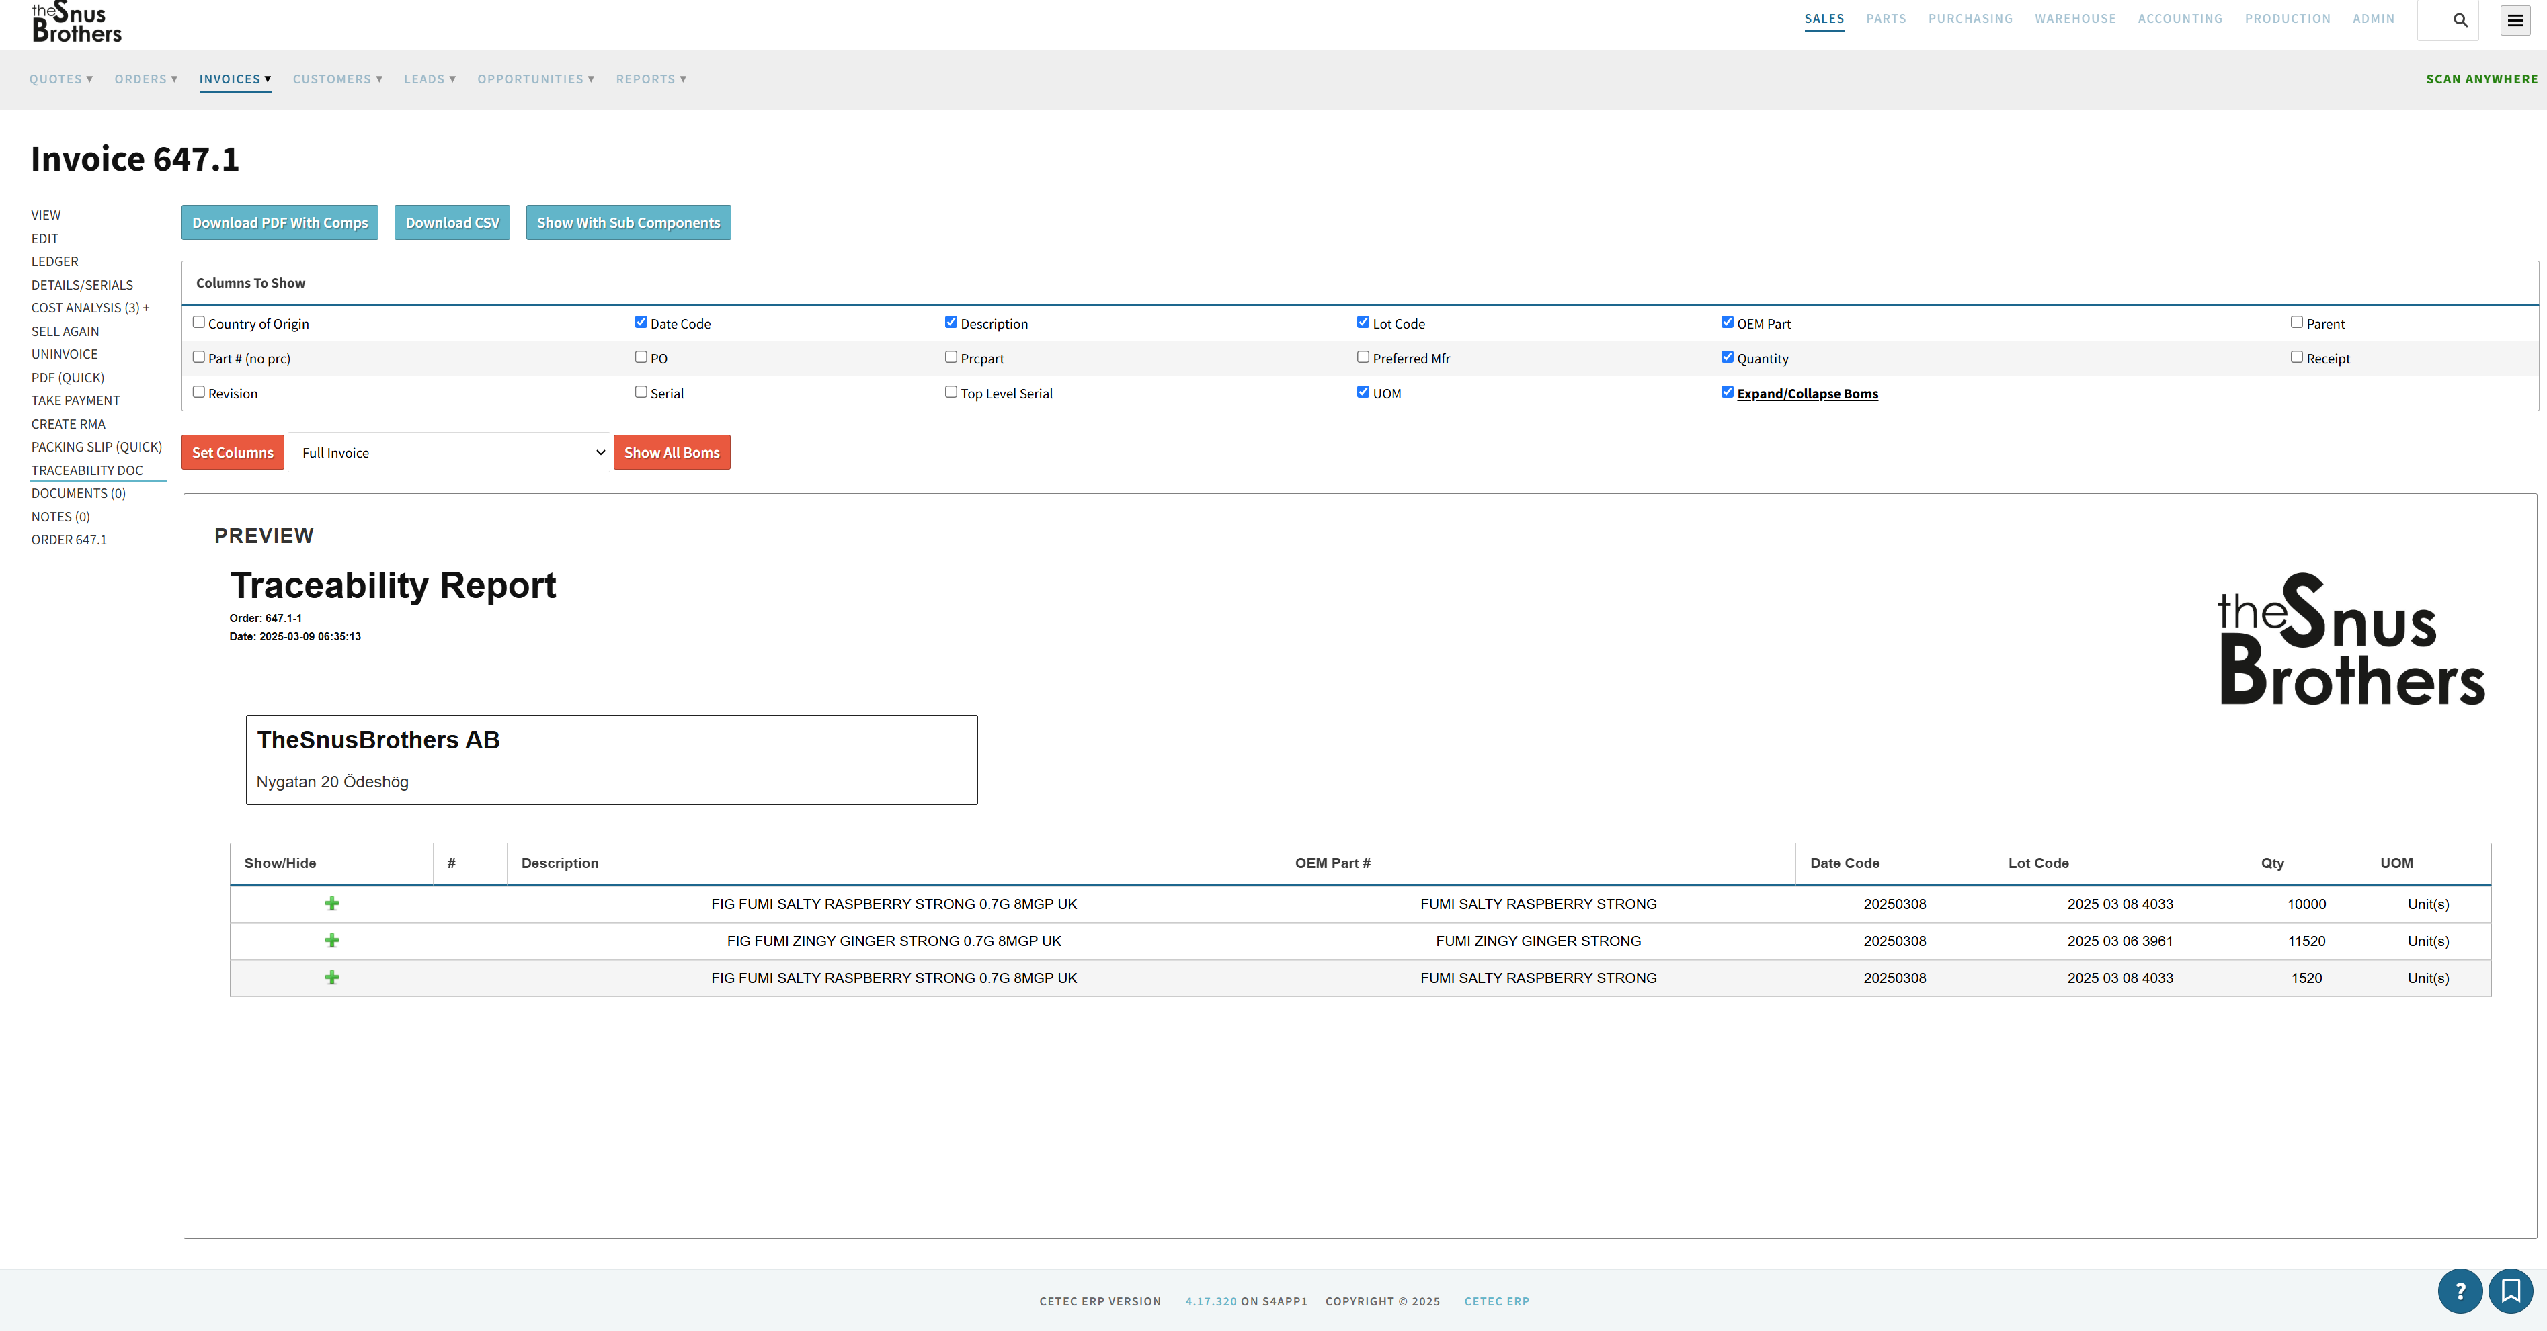Screen dimensions: 2547x1331
Task: Uncheck the Quantity checkbox
Action: pyautogui.click(x=1728, y=357)
